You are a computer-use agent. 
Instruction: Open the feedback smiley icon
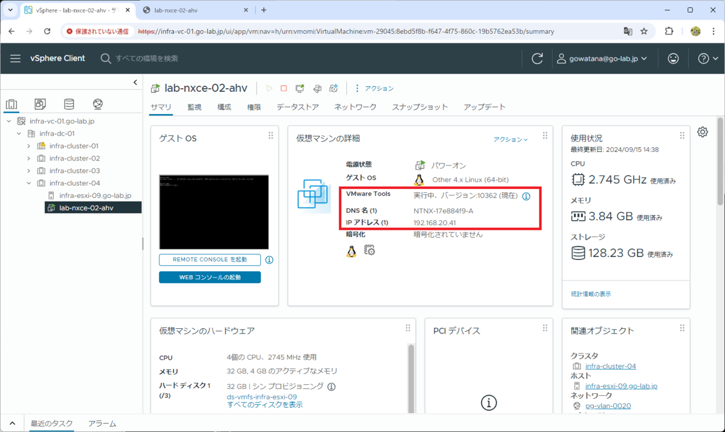pos(673,59)
